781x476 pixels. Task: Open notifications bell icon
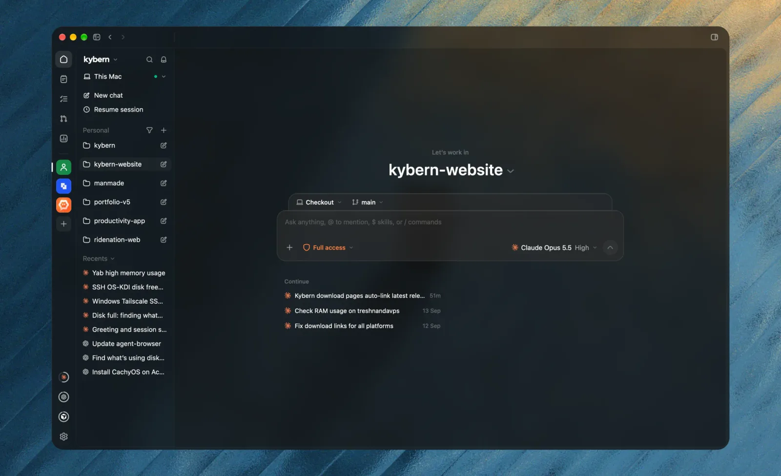click(x=164, y=60)
